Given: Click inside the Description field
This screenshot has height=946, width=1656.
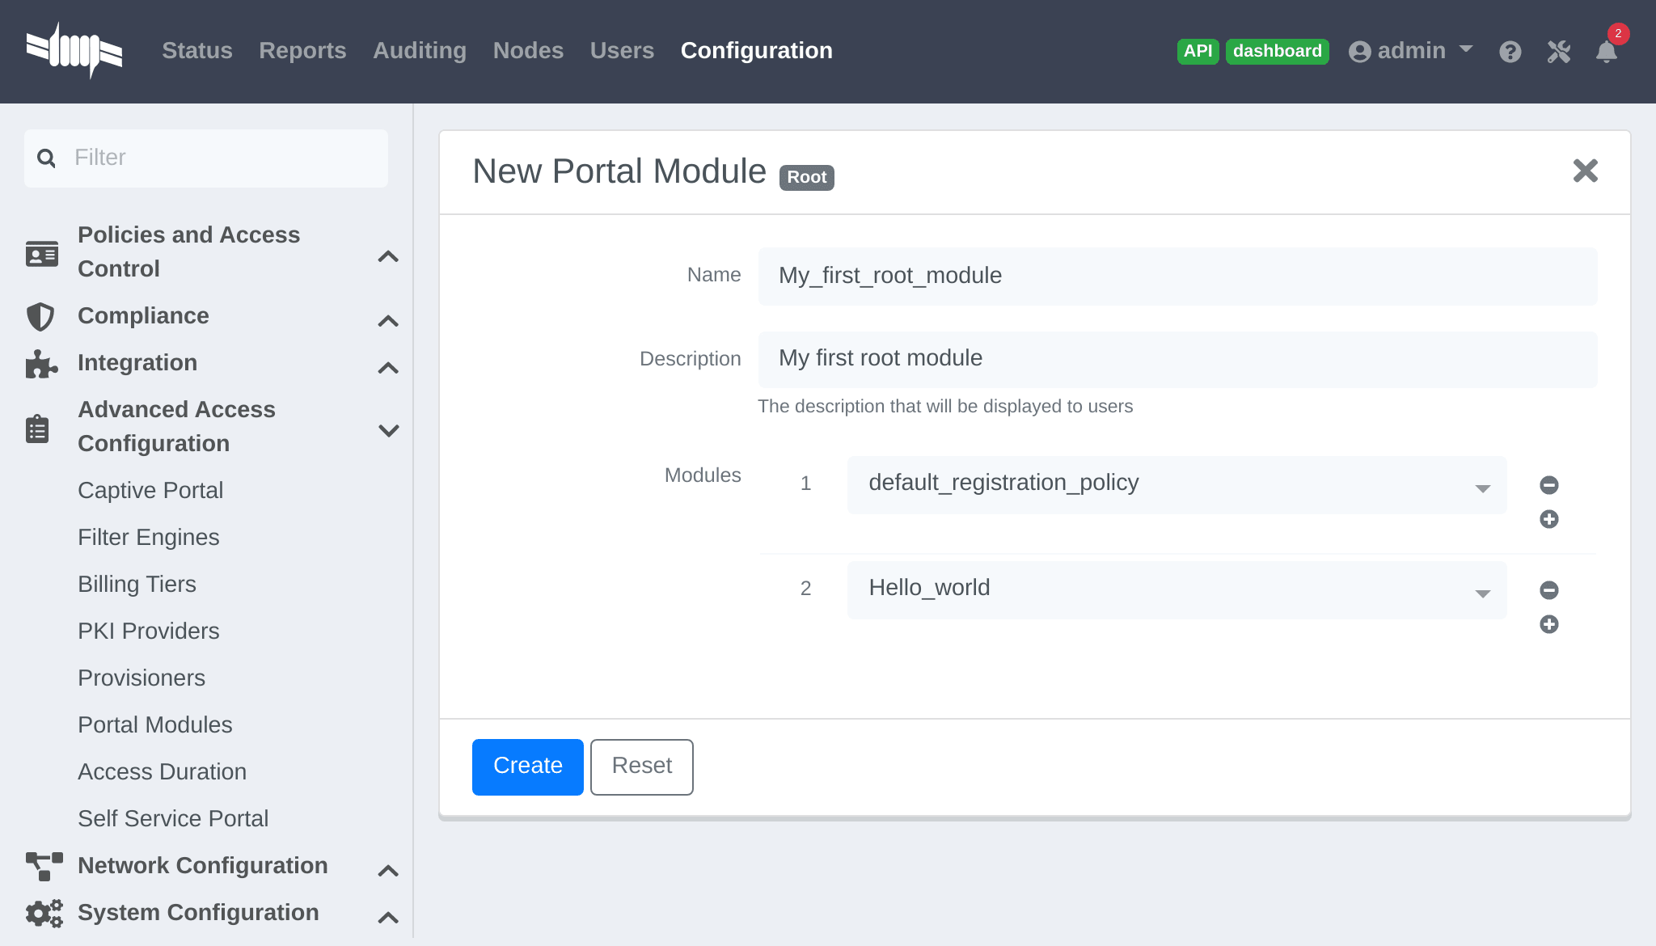Looking at the screenshot, I should tap(1177, 358).
